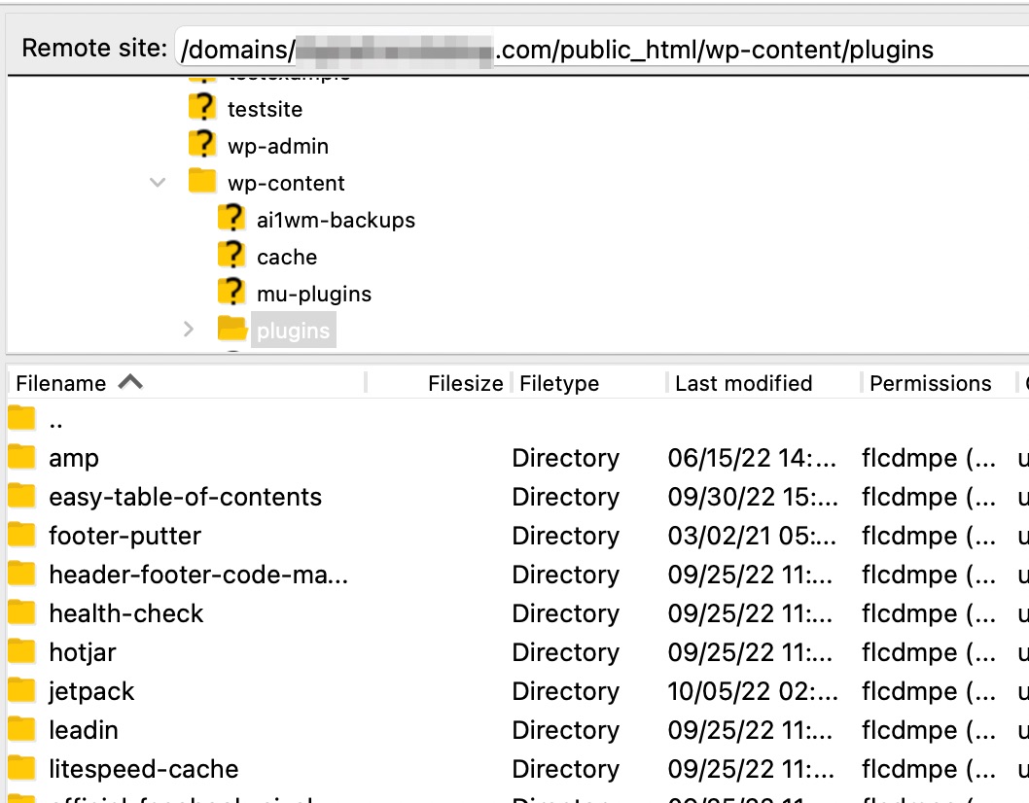The width and height of the screenshot is (1029, 803).
Task: Click the leadin folder icon
Action: click(21, 729)
